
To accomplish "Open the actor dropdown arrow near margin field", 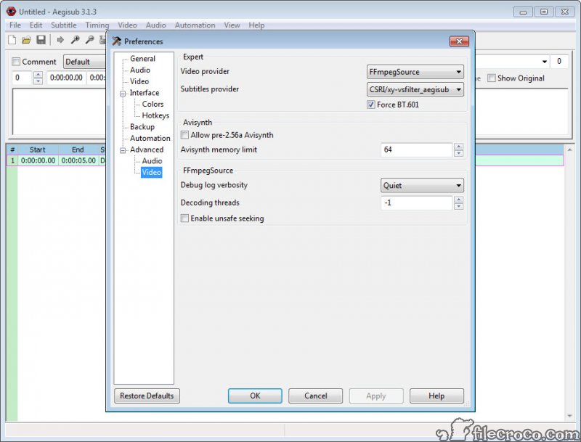I will (x=544, y=62).
